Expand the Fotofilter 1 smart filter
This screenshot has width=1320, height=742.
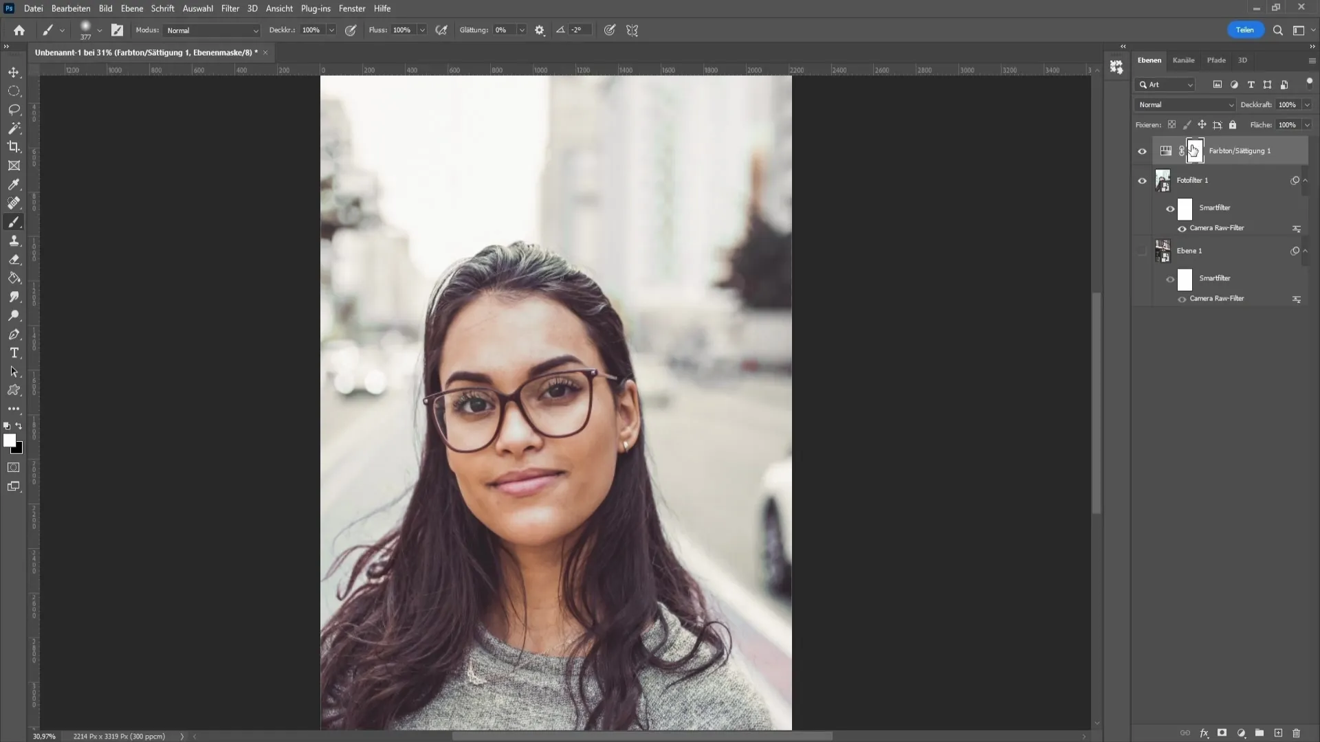click(1305, 180)
